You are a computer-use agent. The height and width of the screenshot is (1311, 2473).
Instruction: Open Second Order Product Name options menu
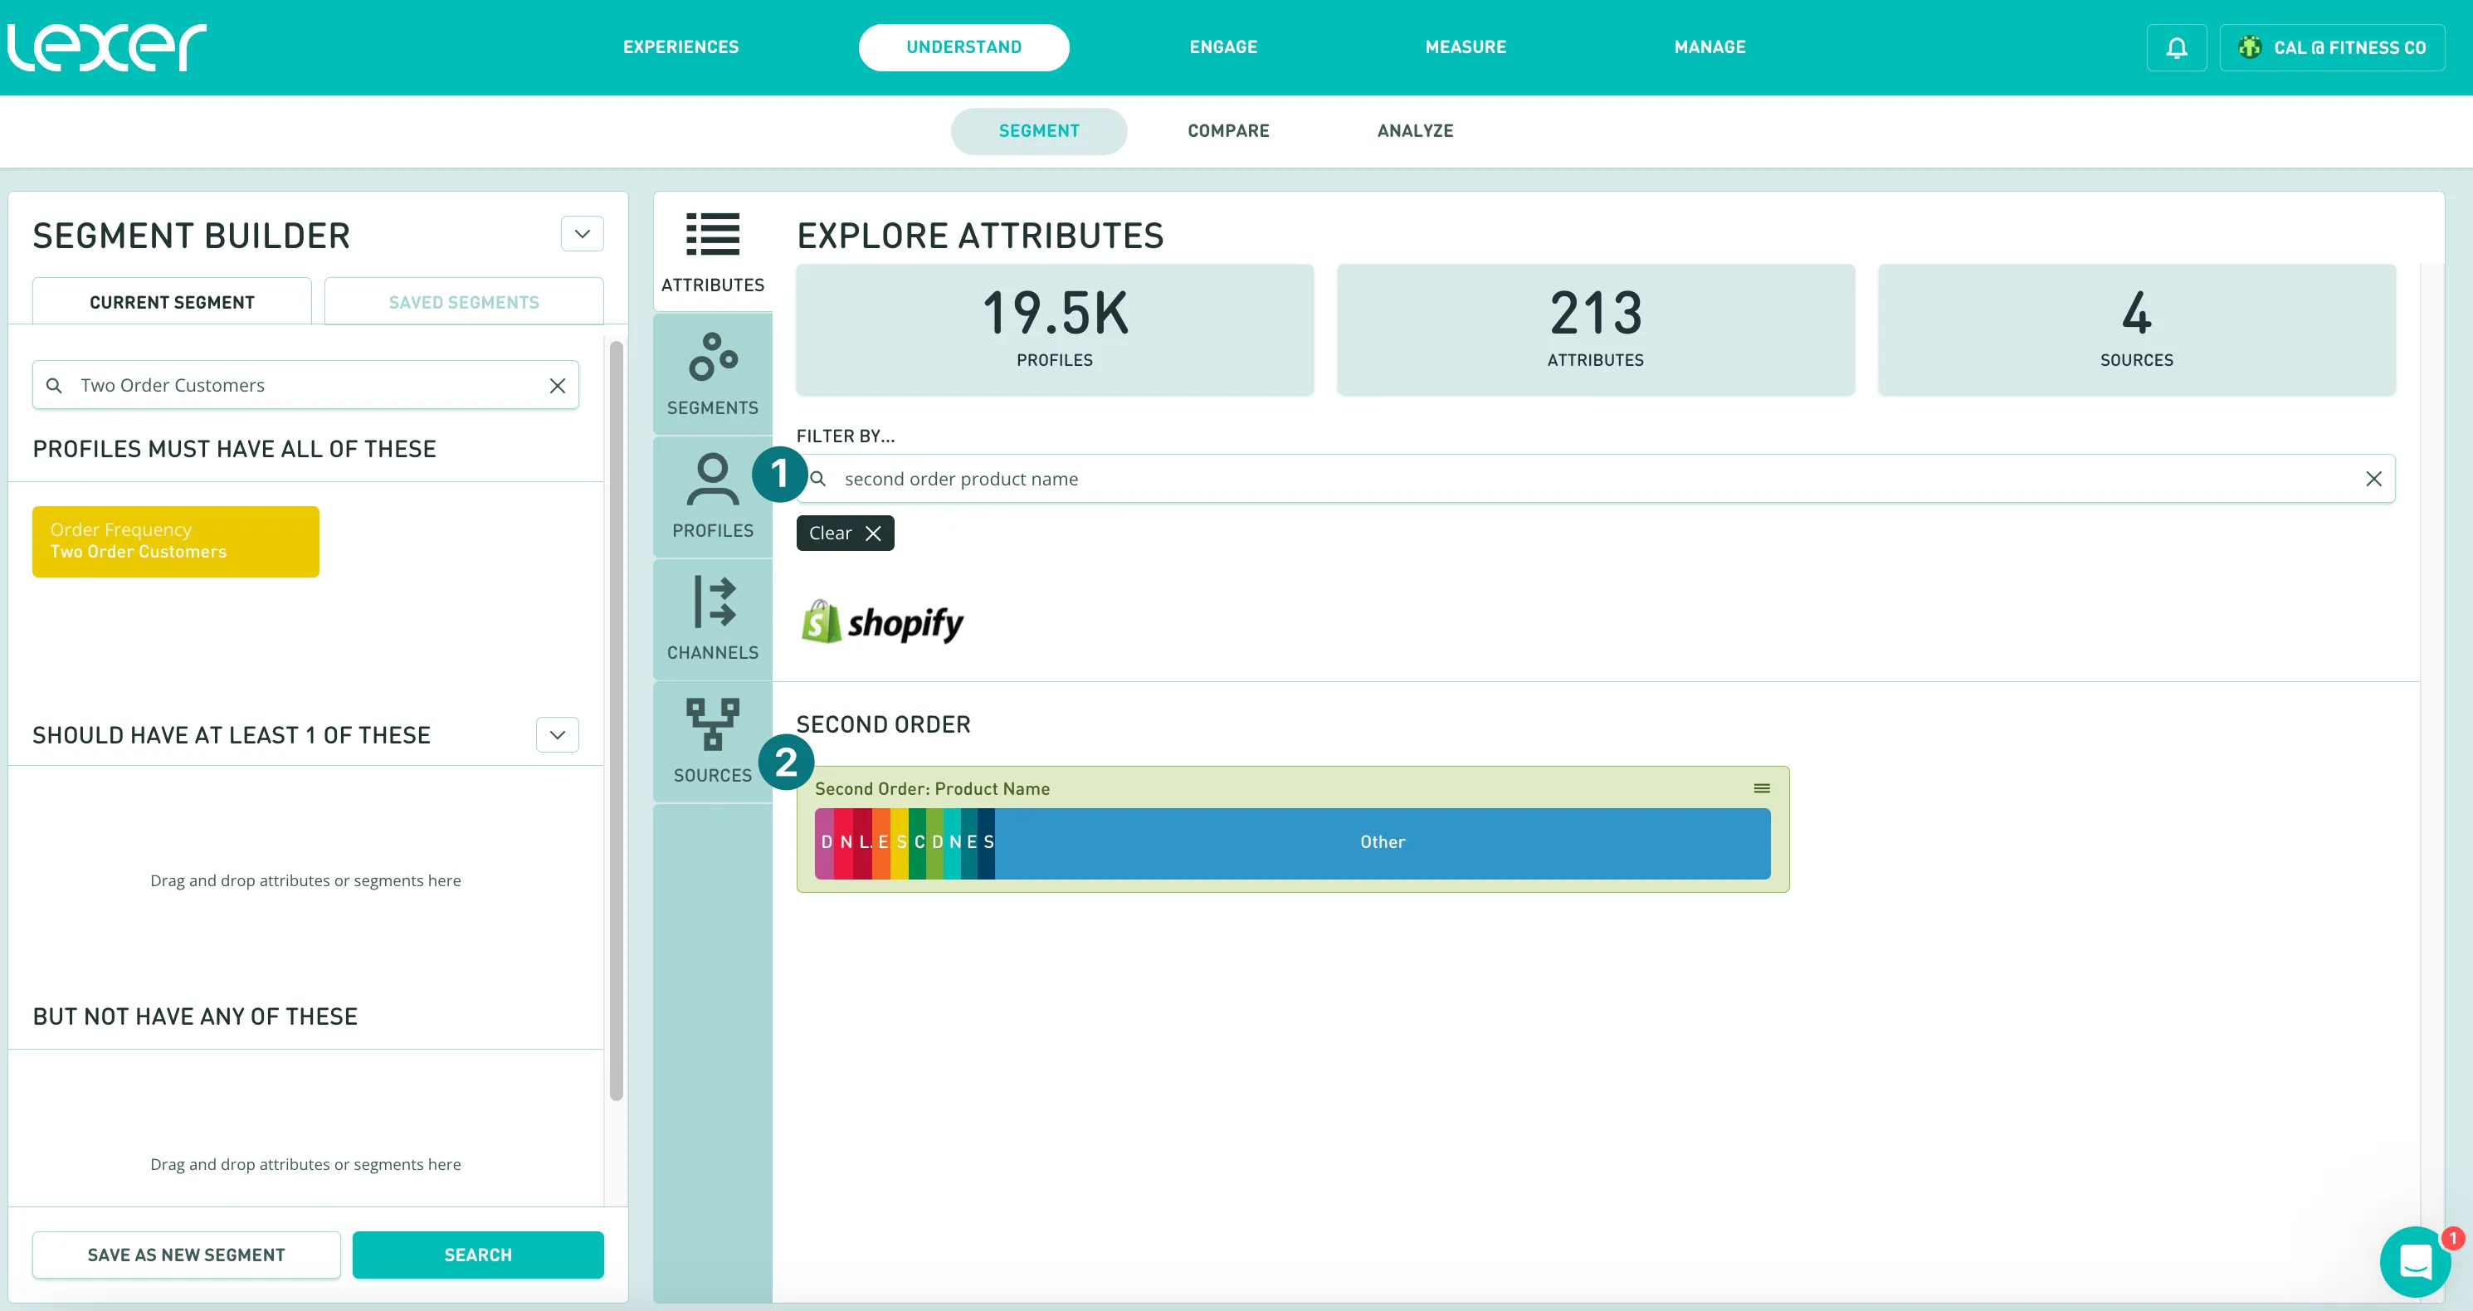(x=1762, y=788)
